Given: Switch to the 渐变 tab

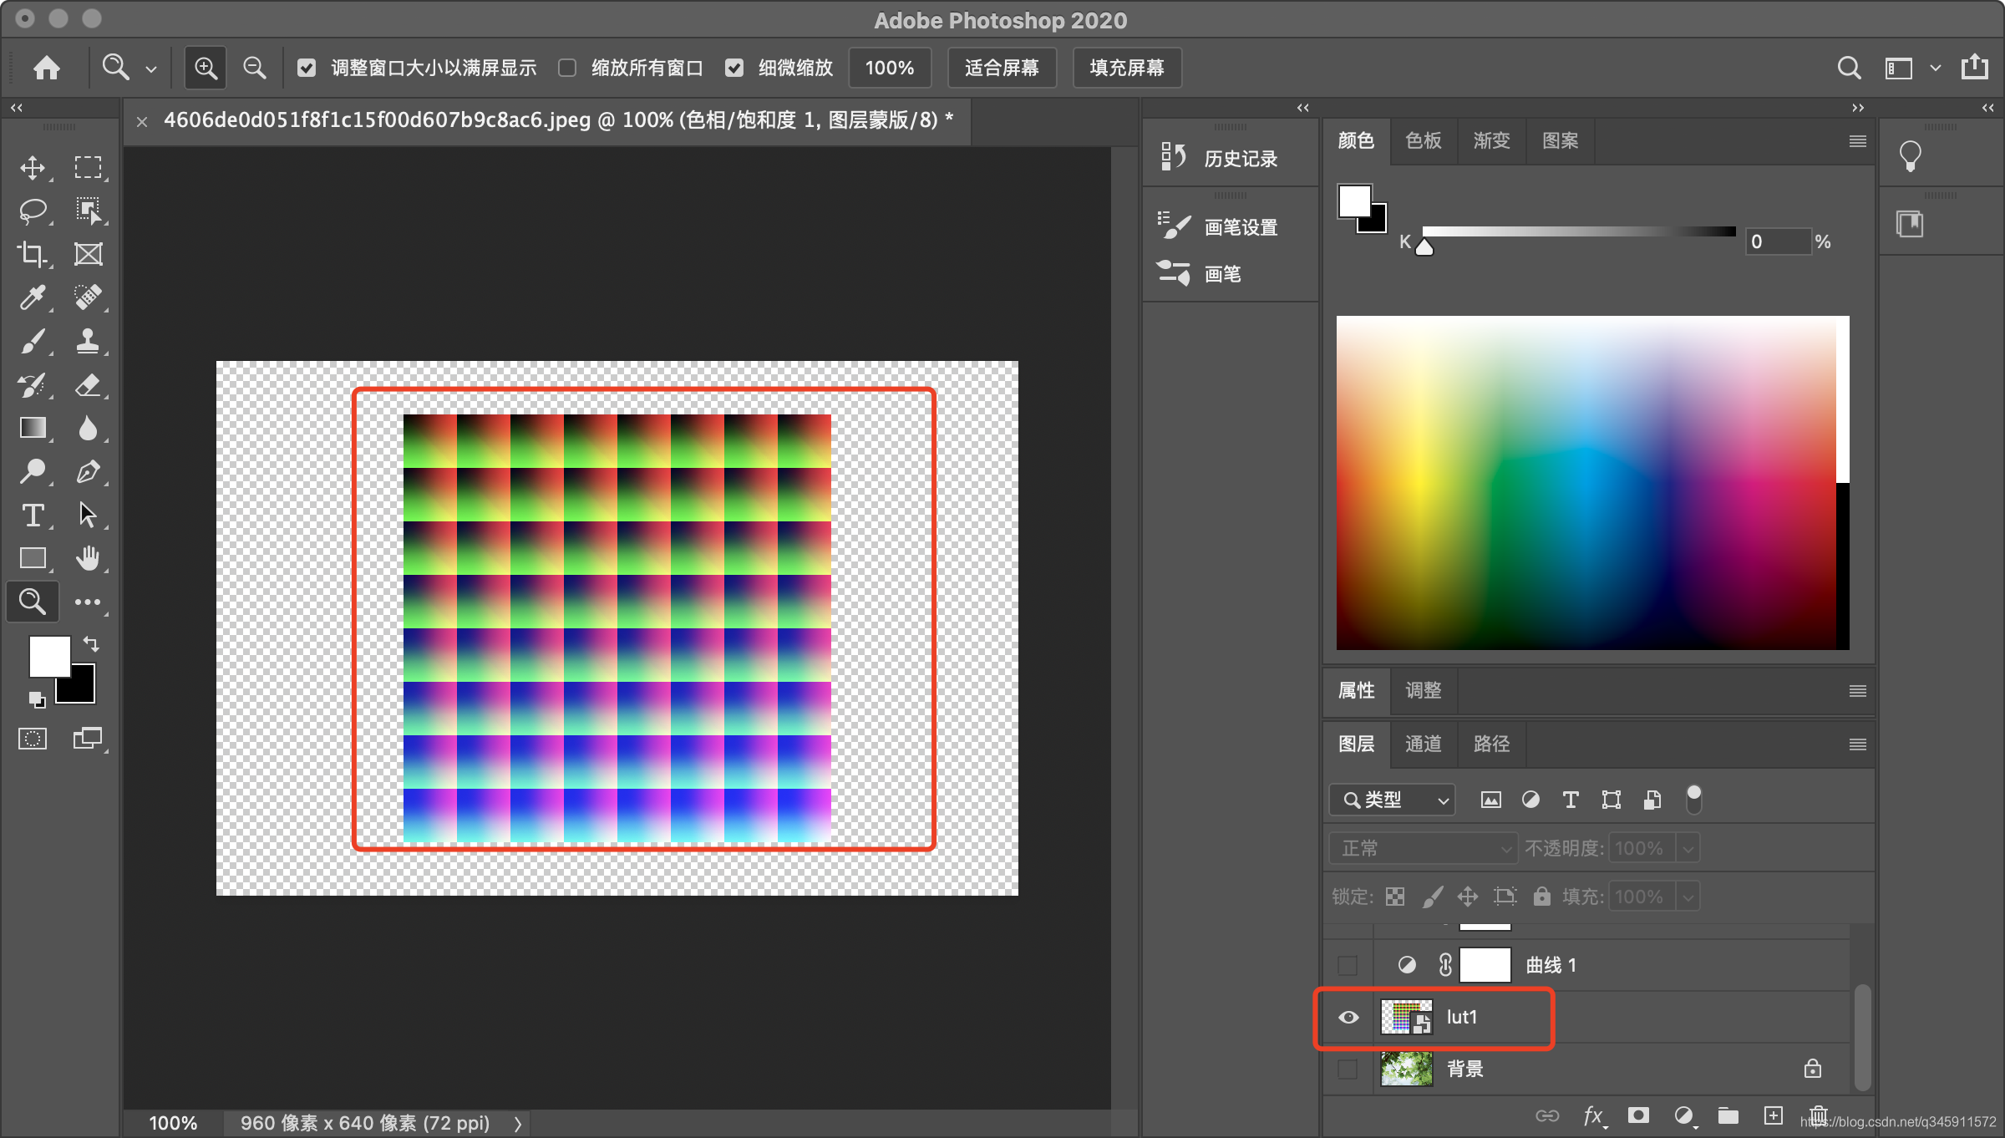Looking at the screenshot, I should coord(1492,140).
